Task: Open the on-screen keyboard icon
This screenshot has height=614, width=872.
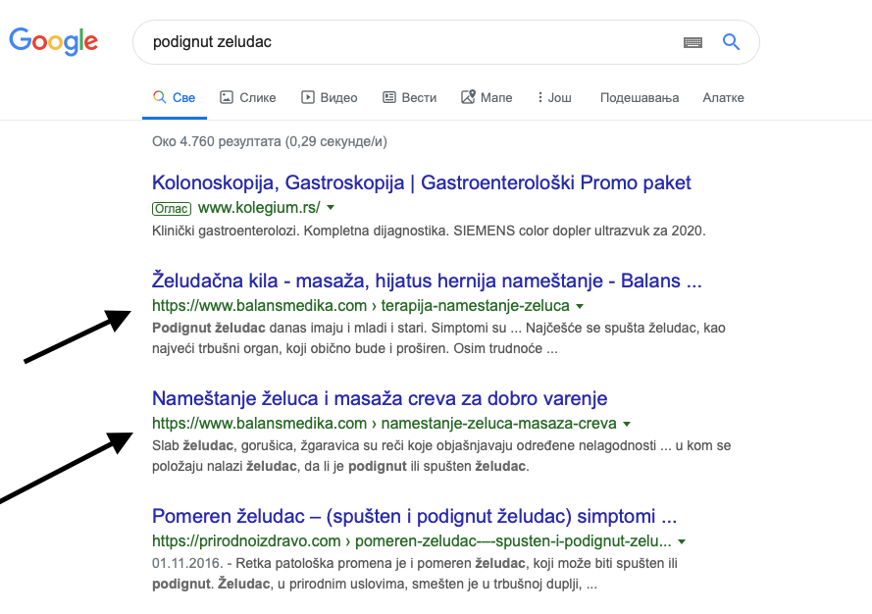Action: click(x=692, y=42)
